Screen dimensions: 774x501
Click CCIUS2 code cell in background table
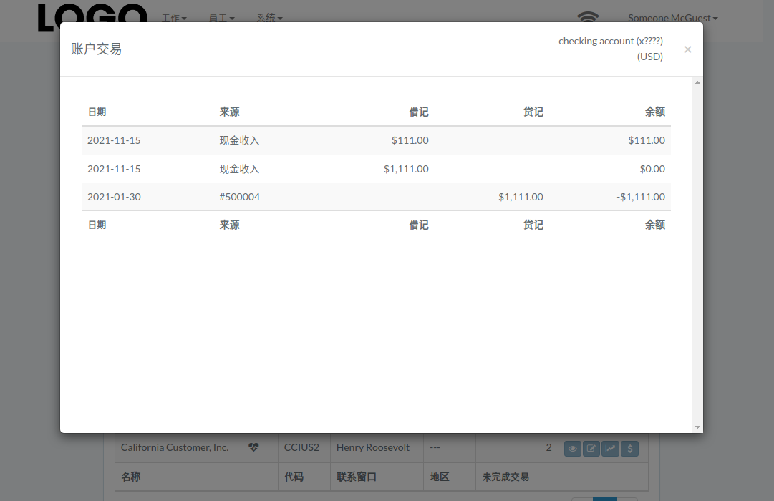301,448
